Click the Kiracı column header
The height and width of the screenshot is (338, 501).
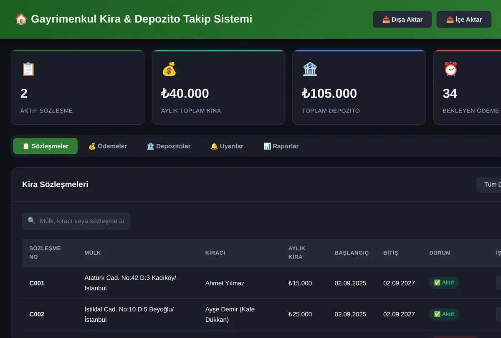[215, 253]
